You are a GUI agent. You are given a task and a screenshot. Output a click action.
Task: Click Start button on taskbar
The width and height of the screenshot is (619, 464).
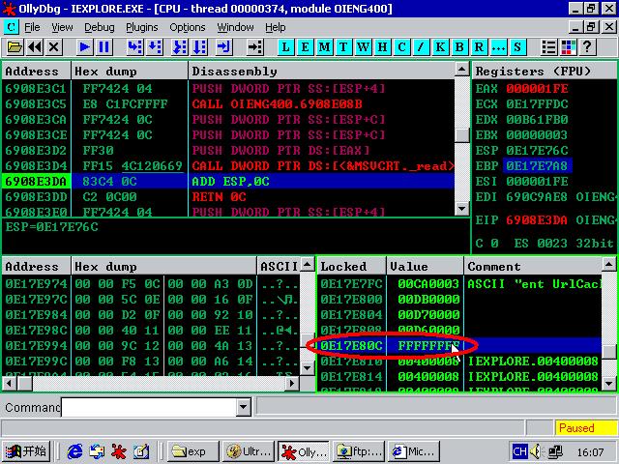pyautogui.click(x=26, y=451)
